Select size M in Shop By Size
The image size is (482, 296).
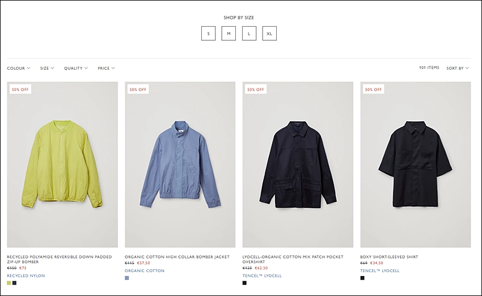pyautogui.click(x=229, y=33)
